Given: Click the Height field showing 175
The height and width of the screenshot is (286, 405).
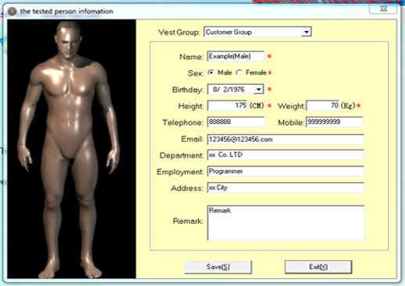Looking at the screenshot, I should 227,106.
